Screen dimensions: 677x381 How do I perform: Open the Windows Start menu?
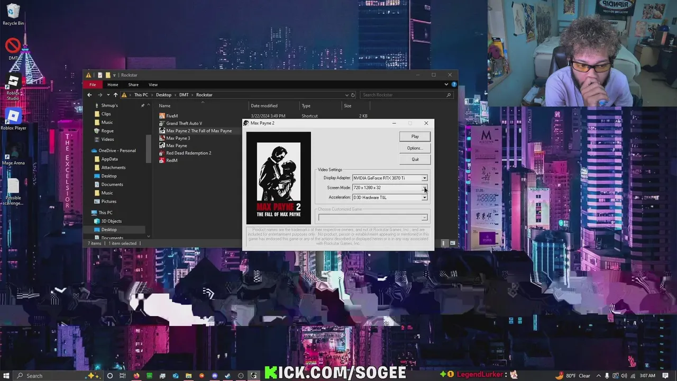click(x=7, y=375)
